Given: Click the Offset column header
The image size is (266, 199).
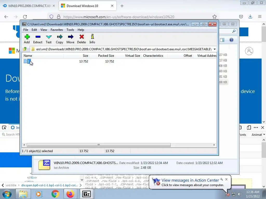Looking at the screenshot, I should tap(180, 56).
